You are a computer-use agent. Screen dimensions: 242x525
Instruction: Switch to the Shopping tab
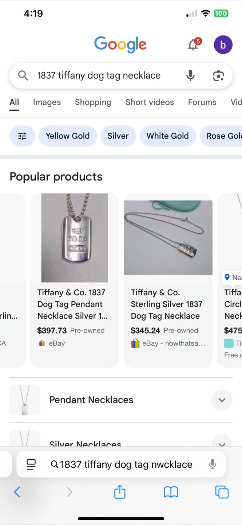pyautogui.click(x=93, y=102)
